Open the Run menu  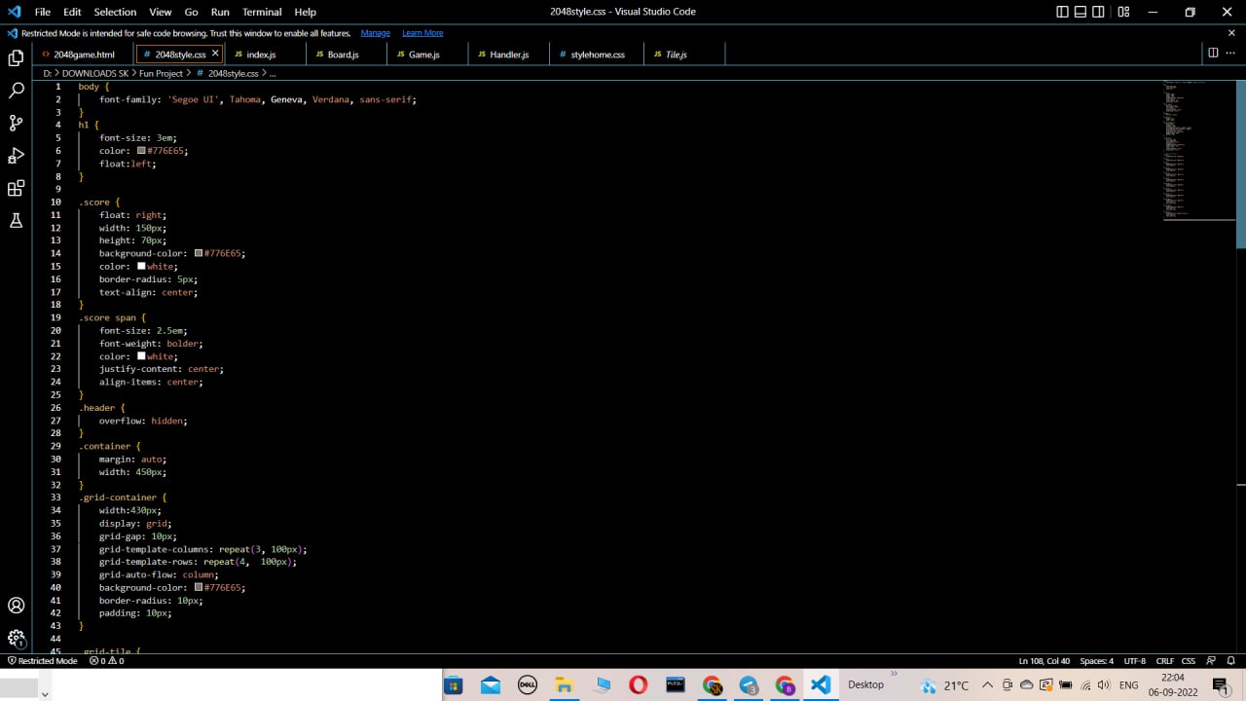coord(220,12)
